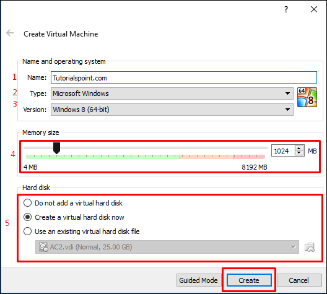Click the Cancel button

pos(299,280)
